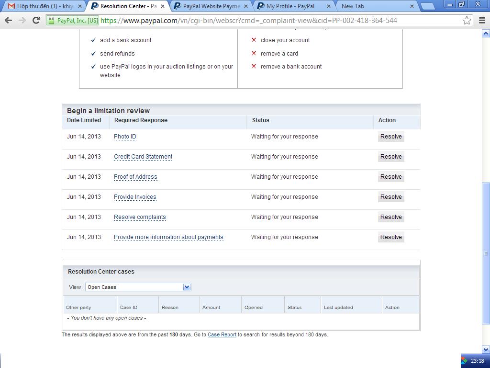The width and height of the screenshot is (490, 368).
Task: Click the Opened column header
Action: tap(254, 307)
